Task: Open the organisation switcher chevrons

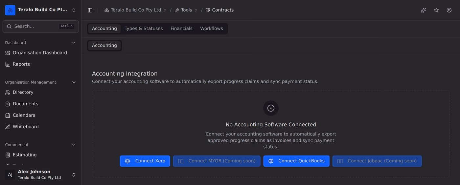Action: 74,10
